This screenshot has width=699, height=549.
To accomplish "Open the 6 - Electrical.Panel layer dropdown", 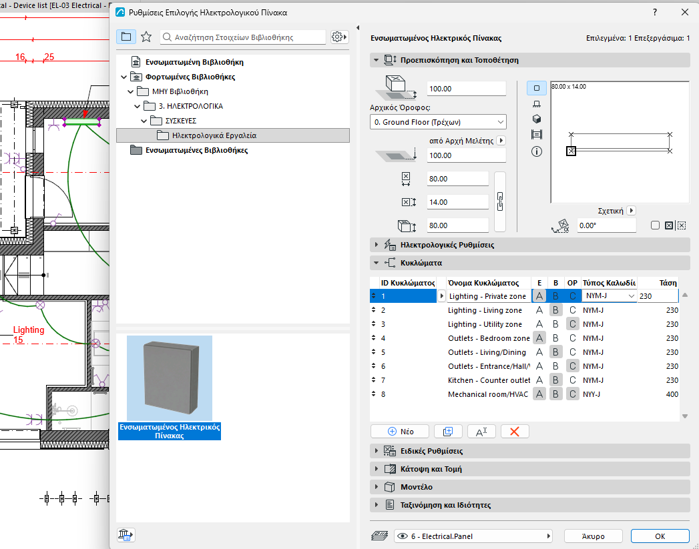I will [x=473, y=536].
